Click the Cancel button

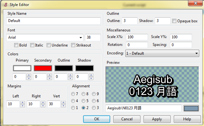127,119
